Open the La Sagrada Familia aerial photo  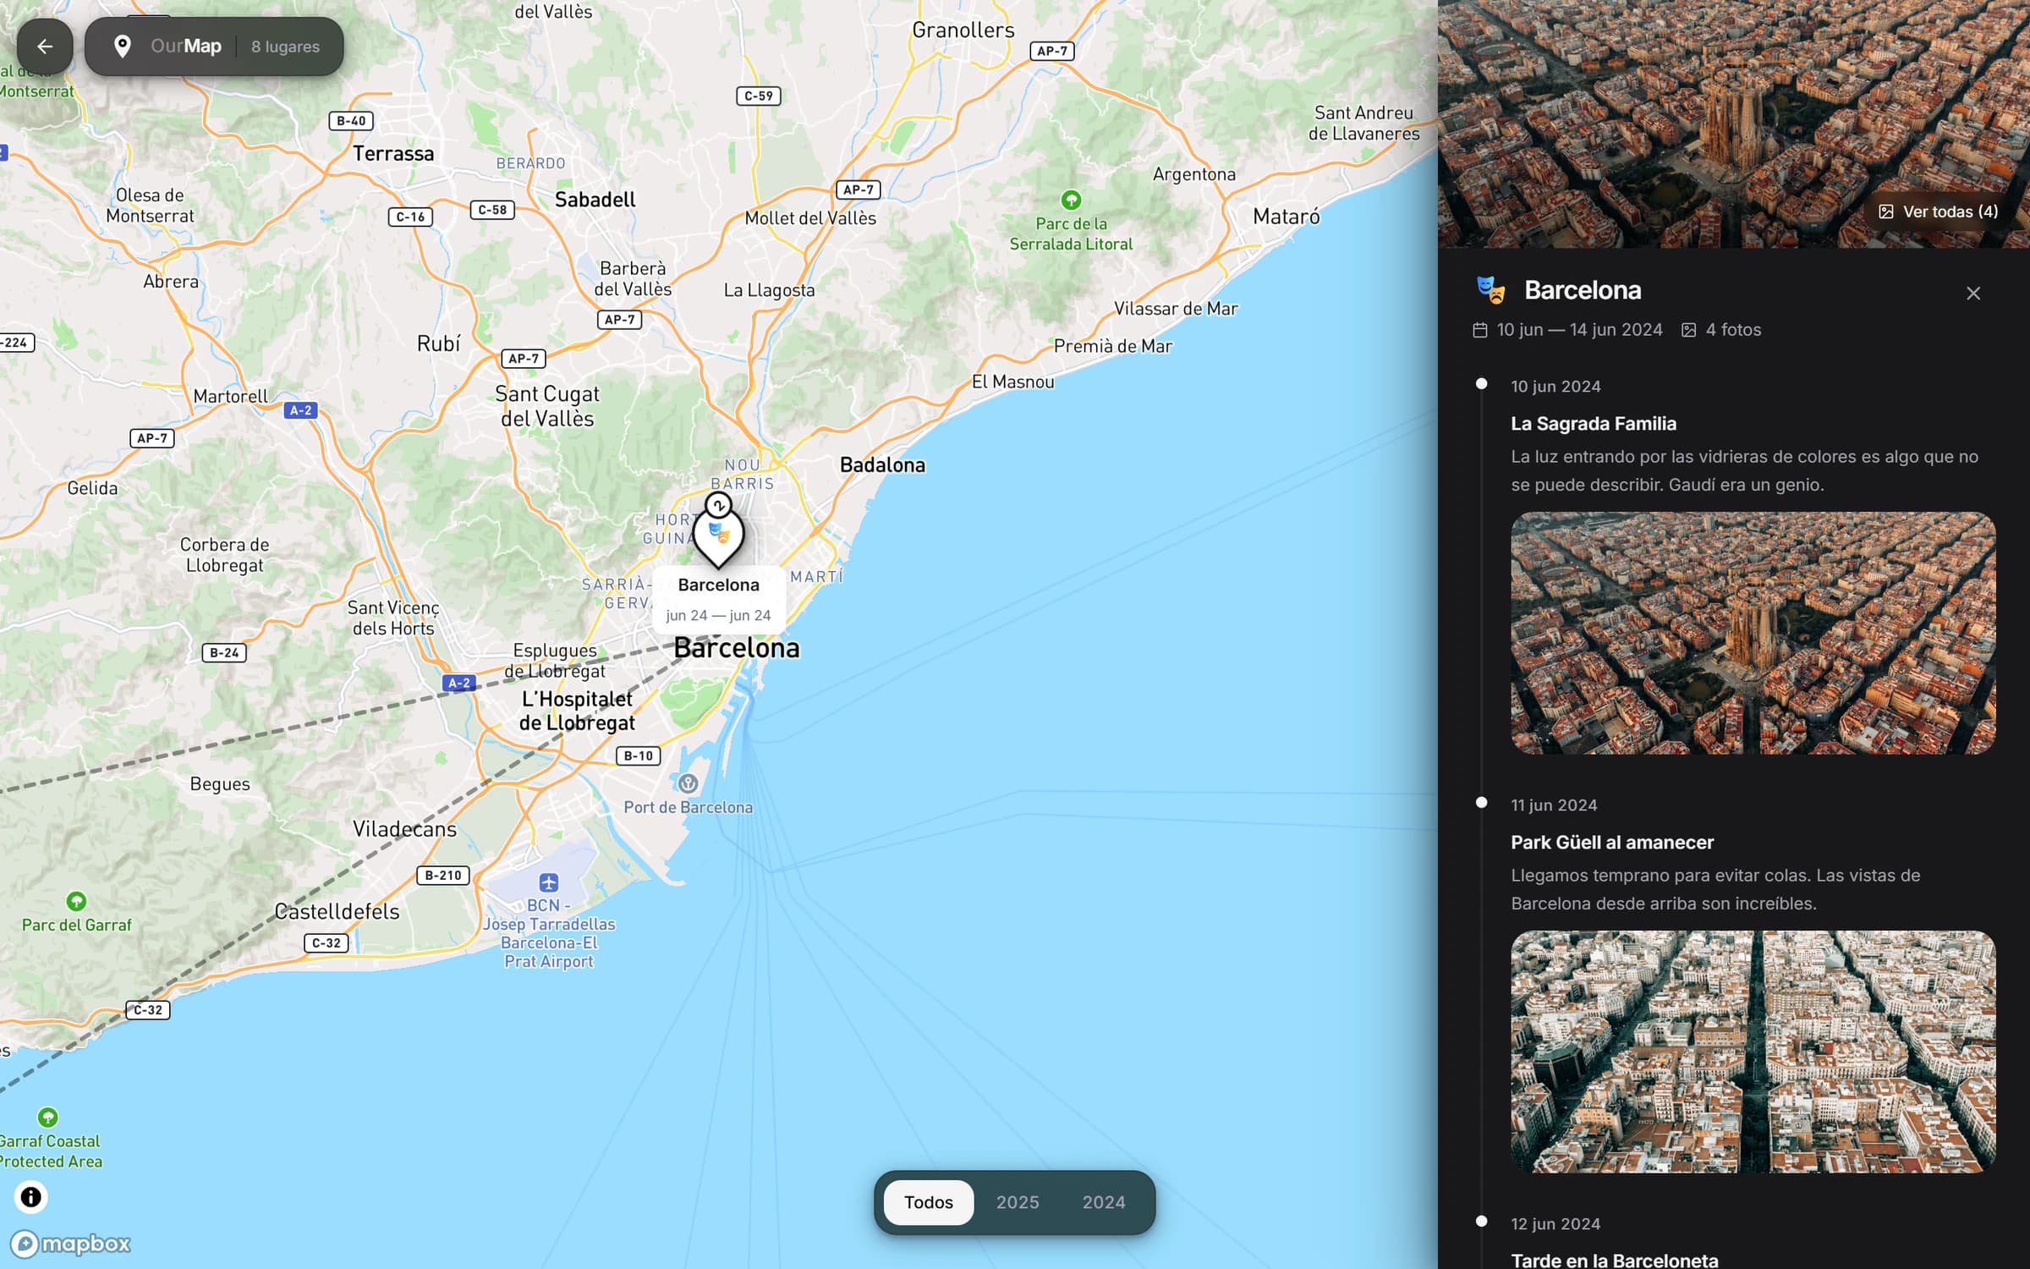tap(1753, 633)
